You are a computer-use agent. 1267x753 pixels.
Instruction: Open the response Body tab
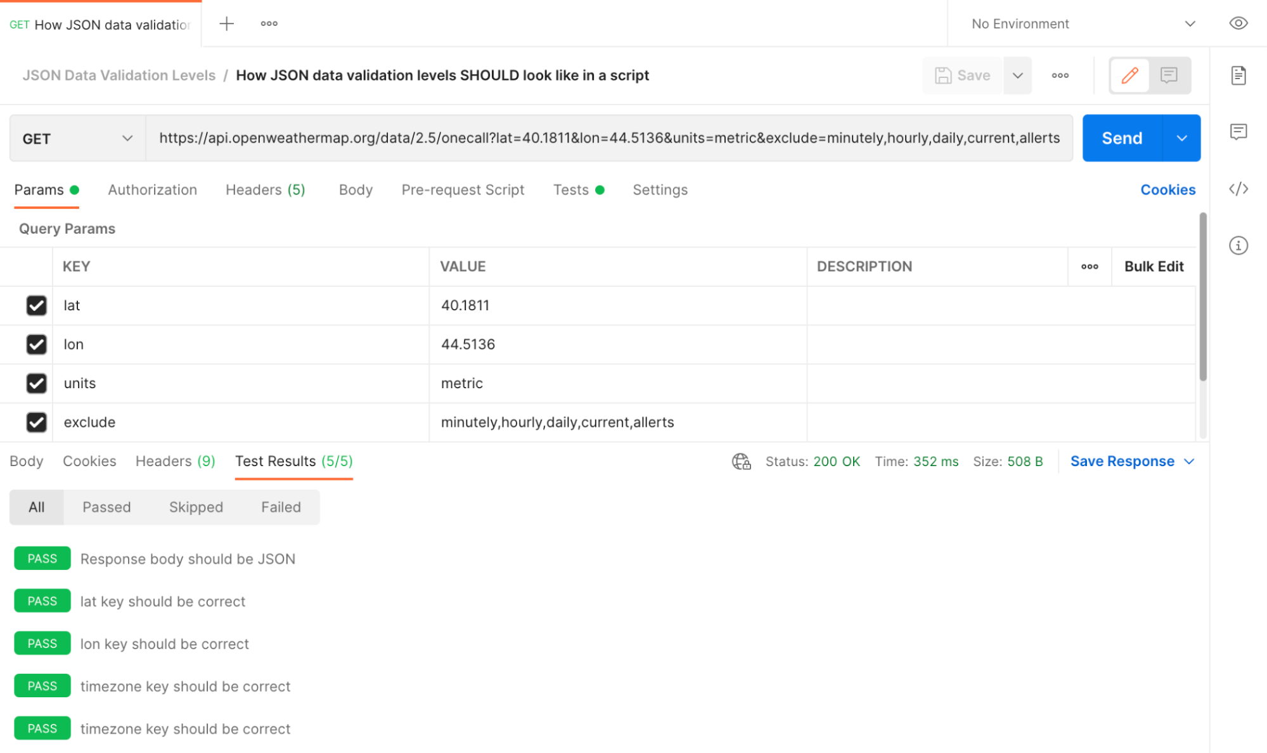pos(27,461)
